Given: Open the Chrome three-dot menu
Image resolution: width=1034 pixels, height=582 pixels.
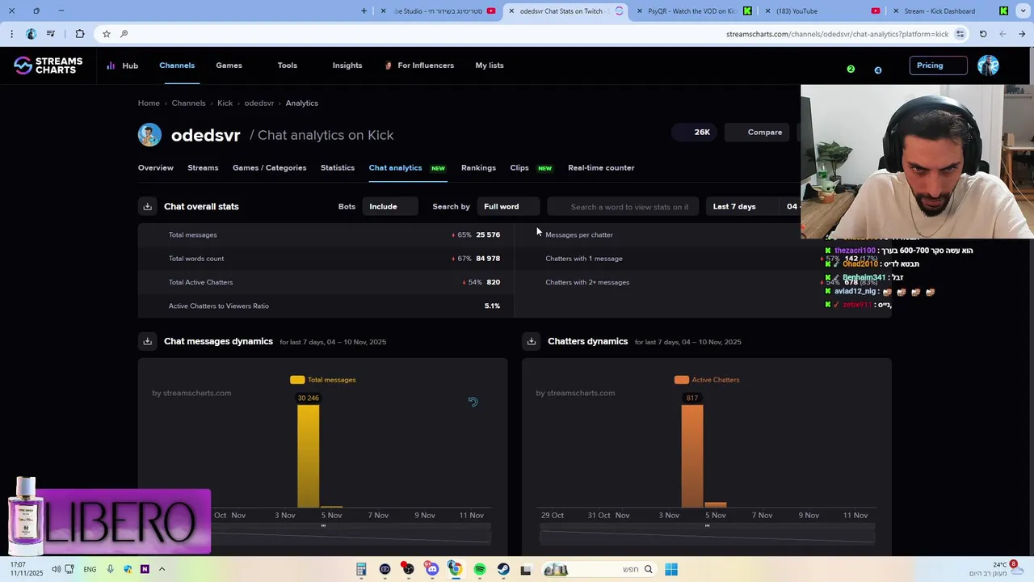Looking at the screenshot, I should tap(11, 34).
